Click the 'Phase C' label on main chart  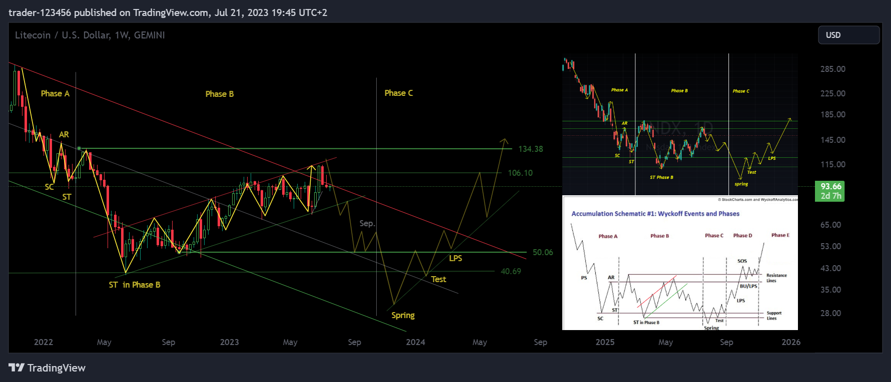399,93
